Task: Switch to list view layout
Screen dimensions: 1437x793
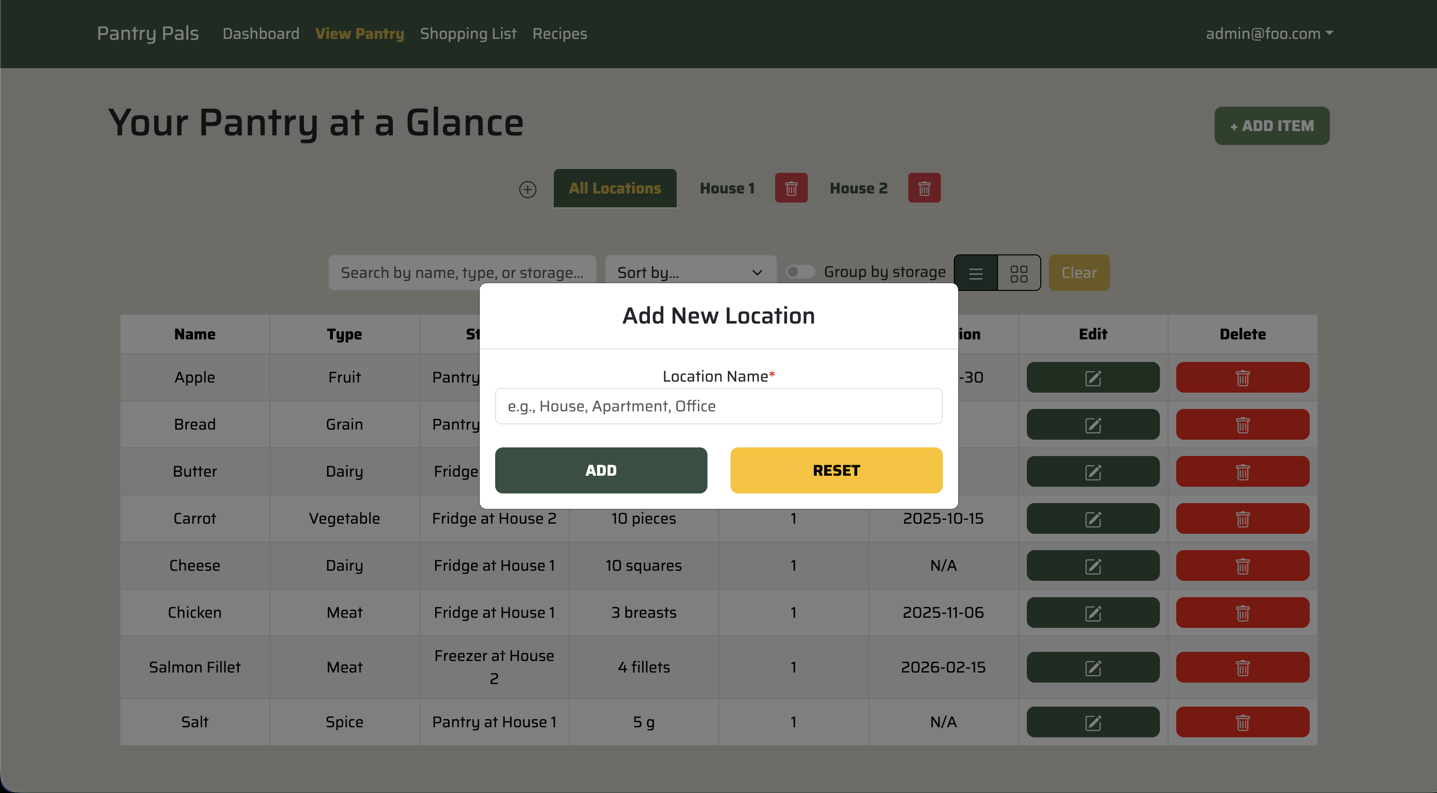Action: coord(975,273)
